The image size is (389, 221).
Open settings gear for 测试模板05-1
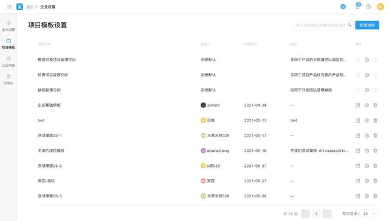tap(367, 135)
